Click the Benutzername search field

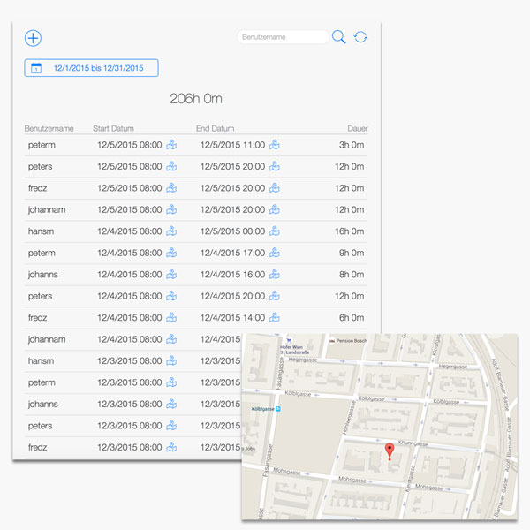283,37
